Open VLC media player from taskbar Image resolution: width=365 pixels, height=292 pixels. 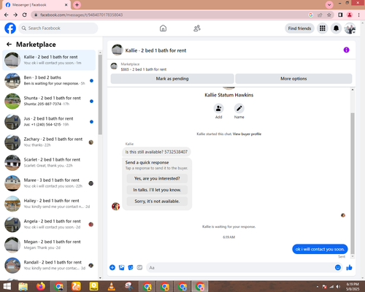click(112, 286)
